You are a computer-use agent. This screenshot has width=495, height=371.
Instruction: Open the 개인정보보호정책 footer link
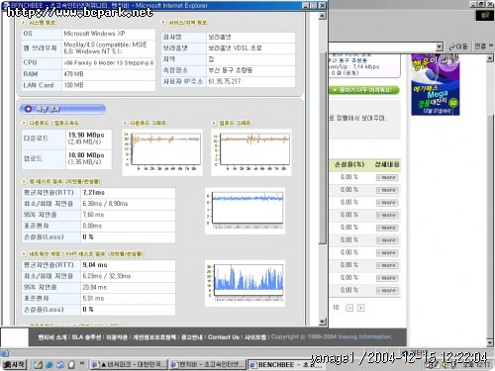pos(154,337)
